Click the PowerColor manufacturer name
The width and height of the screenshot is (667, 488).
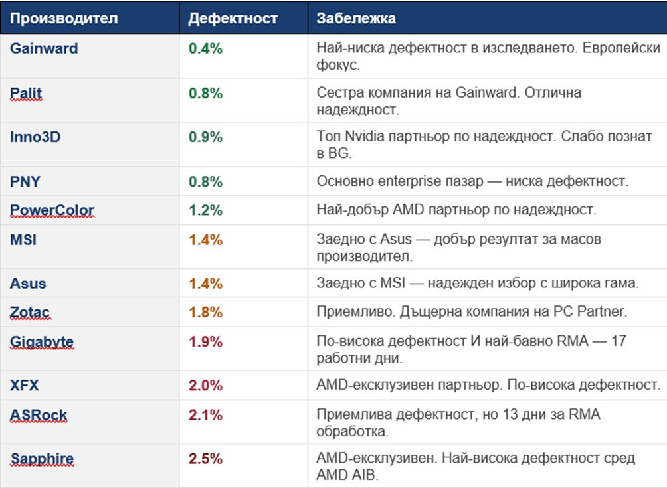[x=52, y=210]
